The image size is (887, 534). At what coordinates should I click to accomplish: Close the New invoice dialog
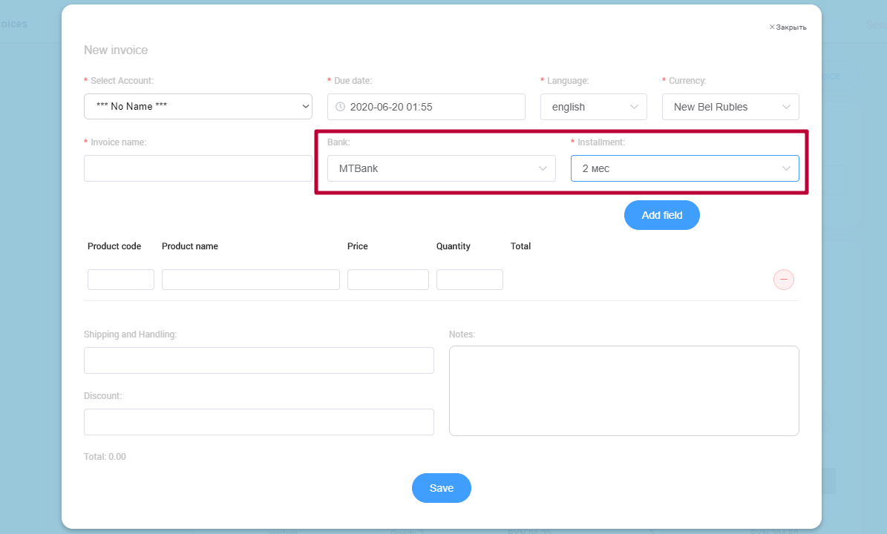point(788,27)
